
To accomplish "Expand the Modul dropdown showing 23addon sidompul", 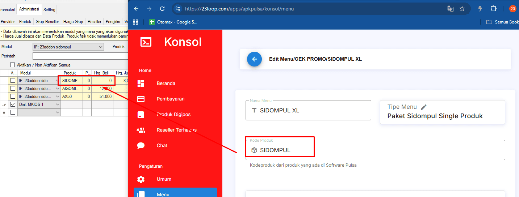I will pos(101,47).
